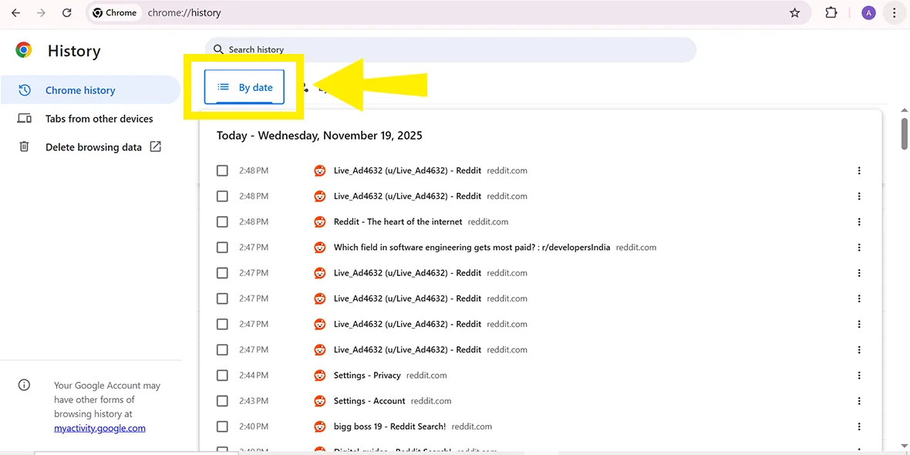Open the myactivity.google.com link
910x455 pixels.
pos(99,427)
